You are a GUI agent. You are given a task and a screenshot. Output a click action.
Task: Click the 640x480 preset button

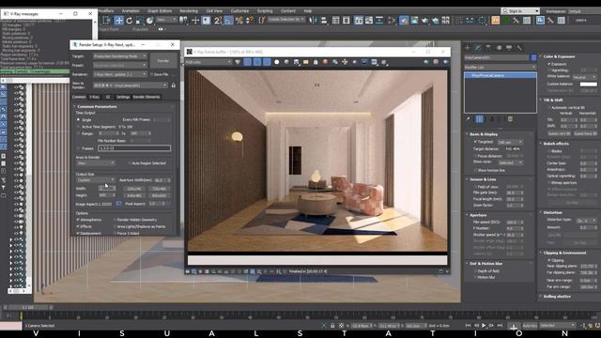133,195
